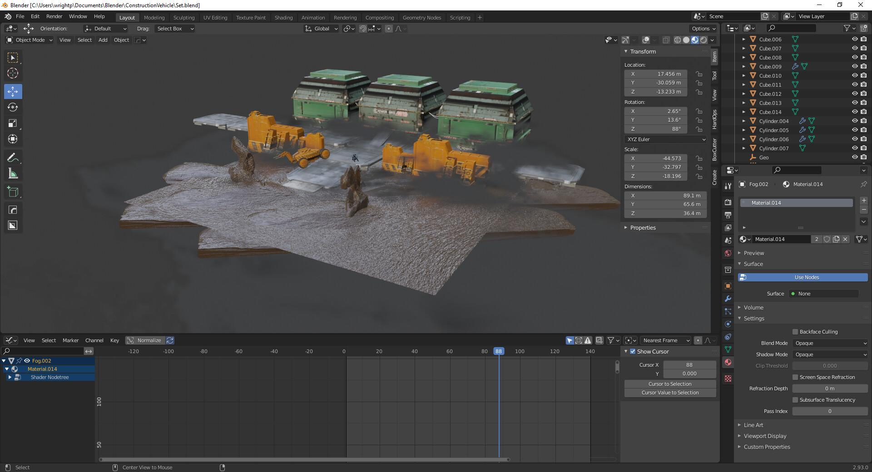Unlink Material.014 with the X icon
Image resolution: width=872 pixels, height=472 pixels.
tap(845, 239)
